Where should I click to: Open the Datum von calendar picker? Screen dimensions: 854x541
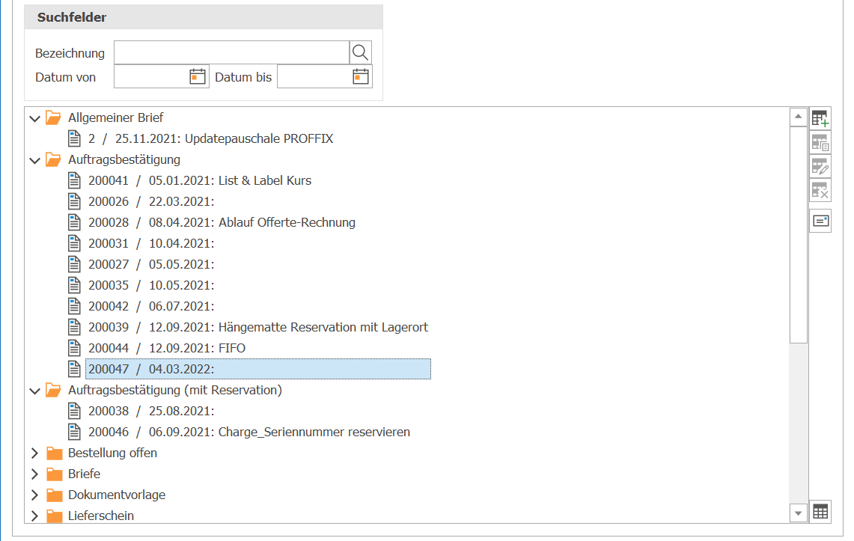point(197,77)
